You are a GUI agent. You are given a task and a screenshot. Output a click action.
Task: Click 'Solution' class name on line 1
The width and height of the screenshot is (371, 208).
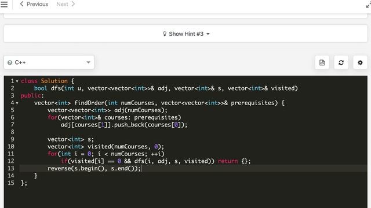coord(54,81)
